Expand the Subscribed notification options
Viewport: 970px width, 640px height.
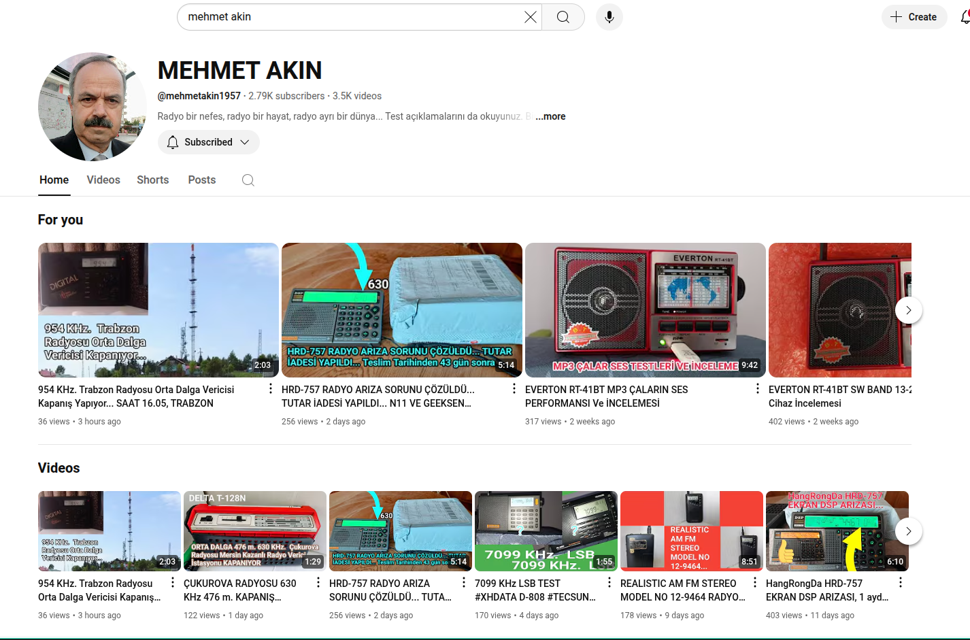(x=209, y=142)
